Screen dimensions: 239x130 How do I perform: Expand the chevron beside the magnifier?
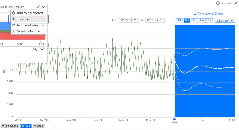(x=42, y=49)
